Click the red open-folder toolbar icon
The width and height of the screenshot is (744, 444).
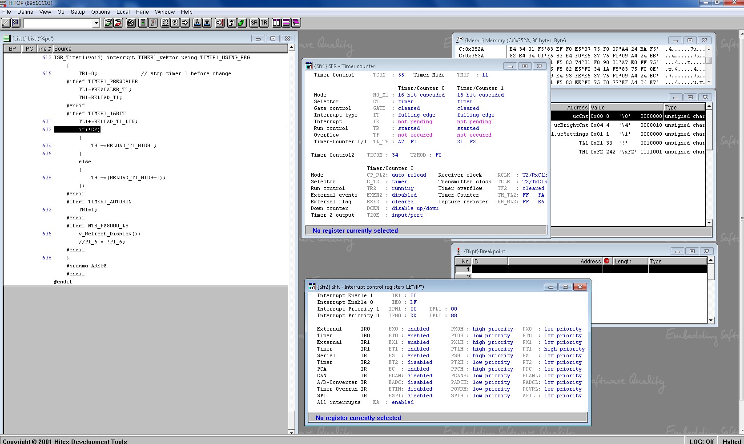tap(118, 23)
